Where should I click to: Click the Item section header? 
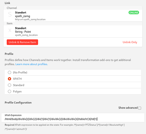[9, 23]
